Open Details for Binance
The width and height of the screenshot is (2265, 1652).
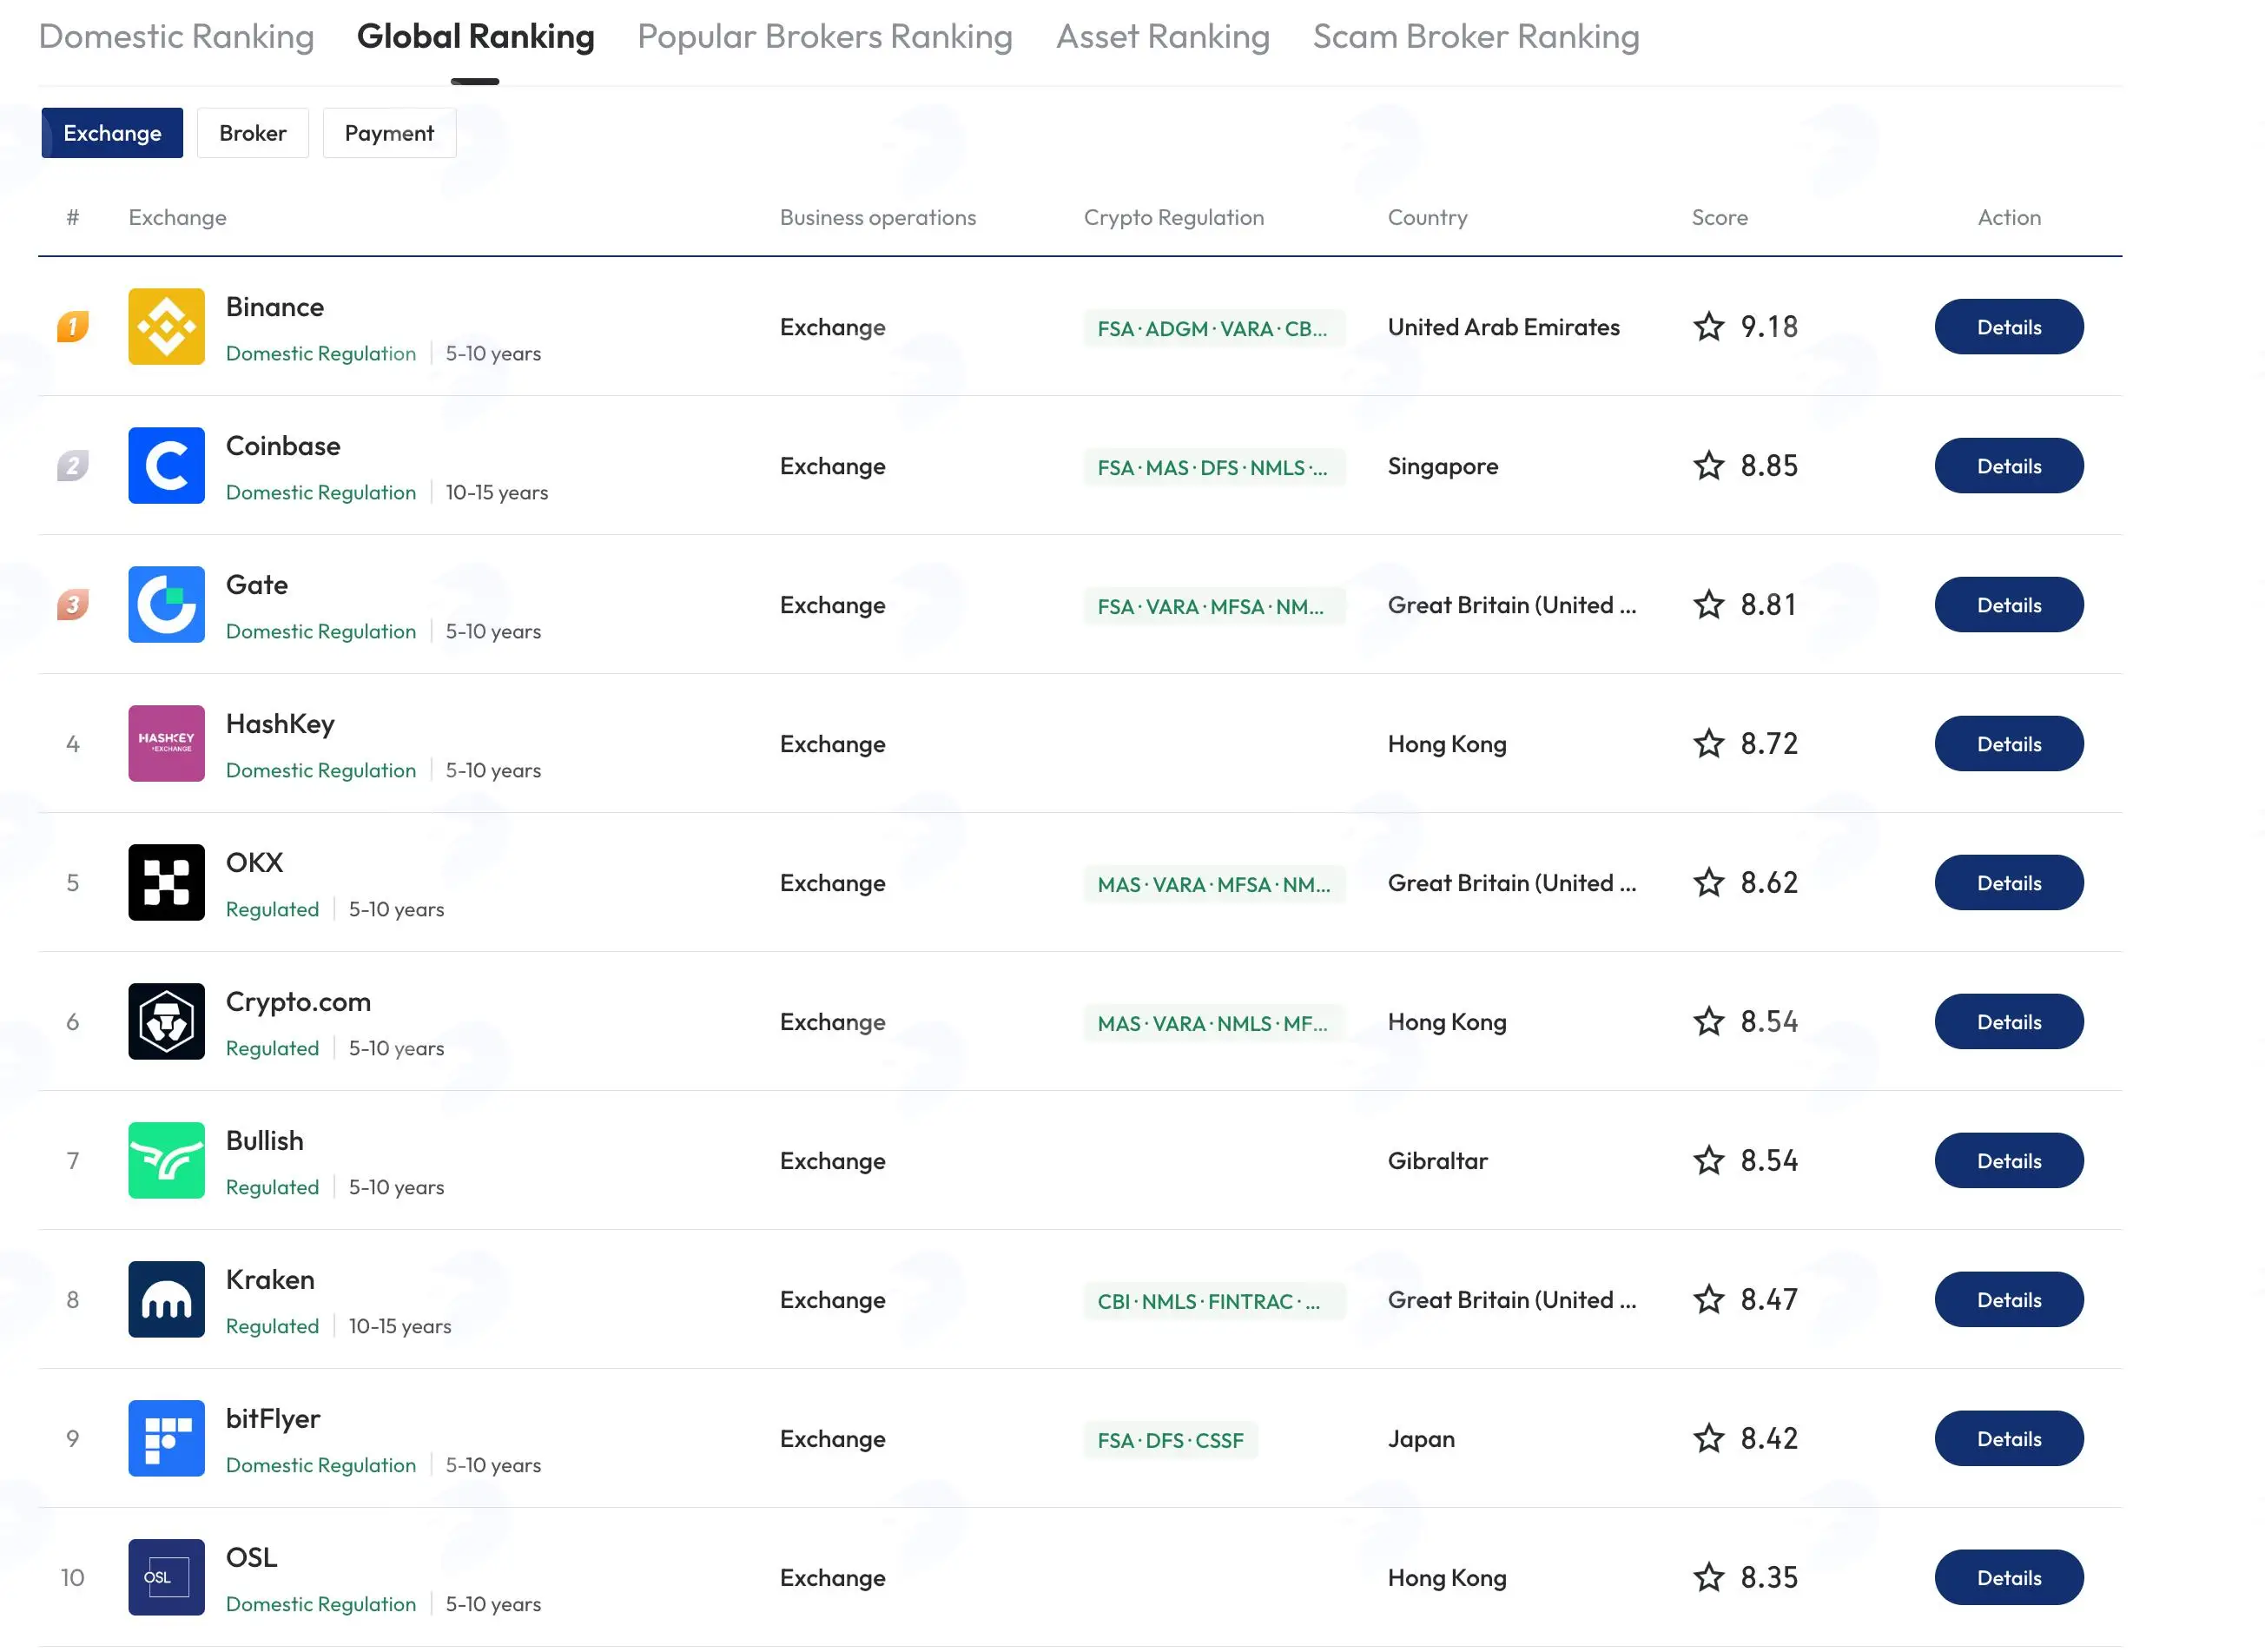click(2009, 327)
